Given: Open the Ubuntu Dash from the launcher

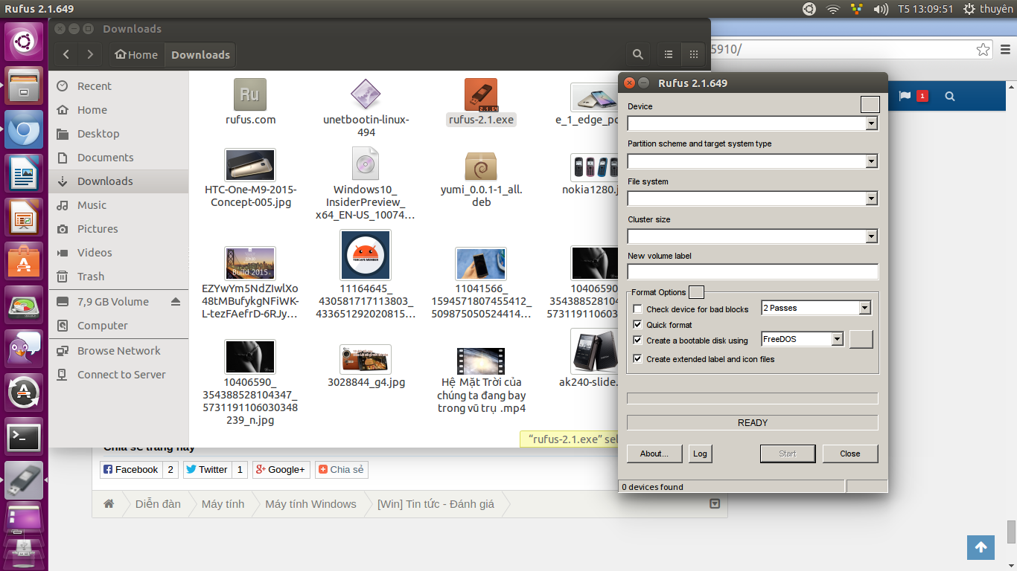Looking at the screenshot, I should click(25, 42).
